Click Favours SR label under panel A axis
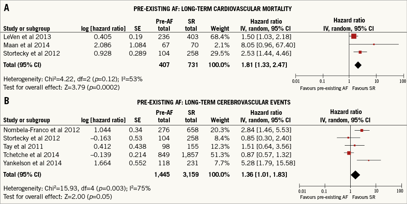 (x=364, y=88)
